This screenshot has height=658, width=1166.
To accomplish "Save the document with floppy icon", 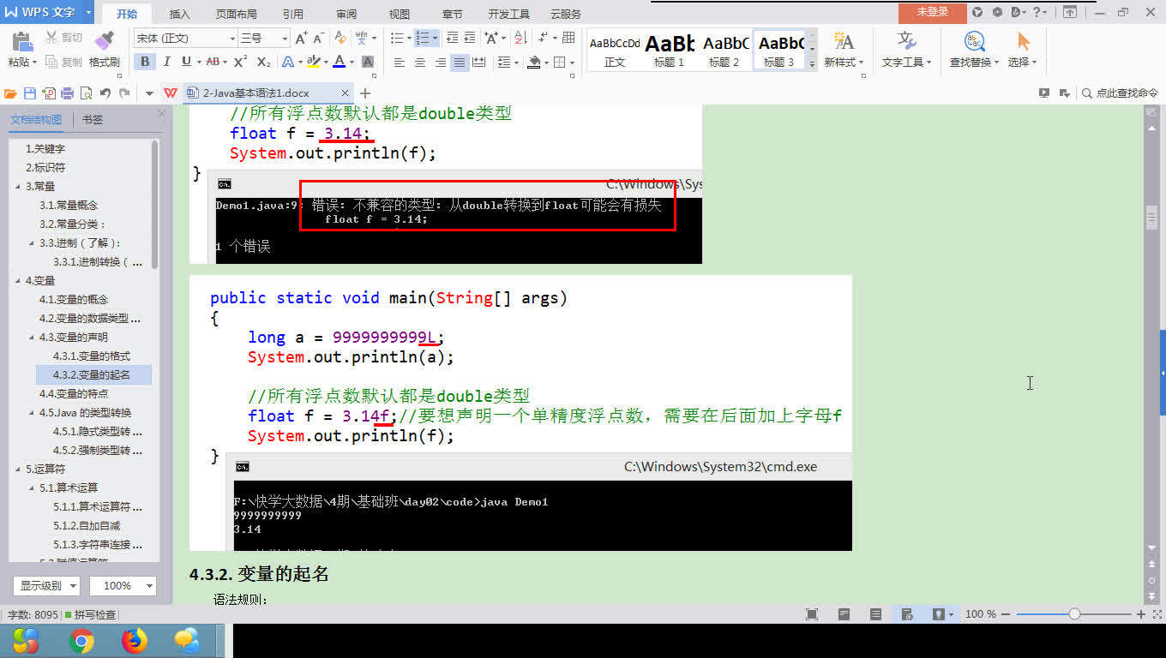I will tap(30, 93).
